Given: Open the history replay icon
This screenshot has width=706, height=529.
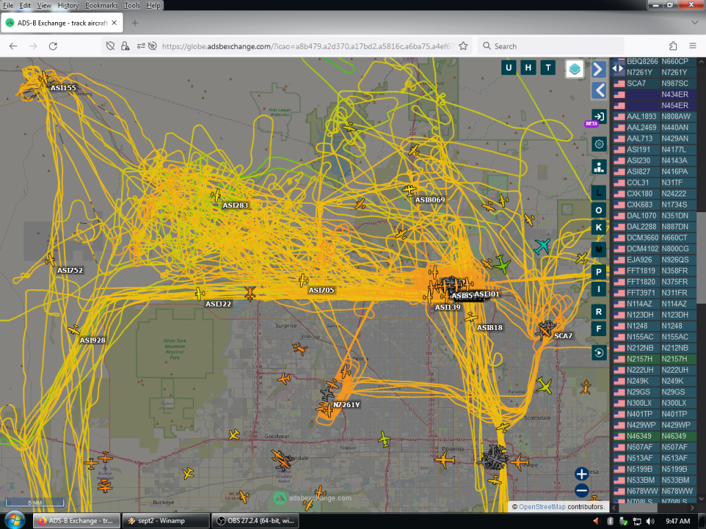Looking at the screenshot, I should [x=599, y=353].
